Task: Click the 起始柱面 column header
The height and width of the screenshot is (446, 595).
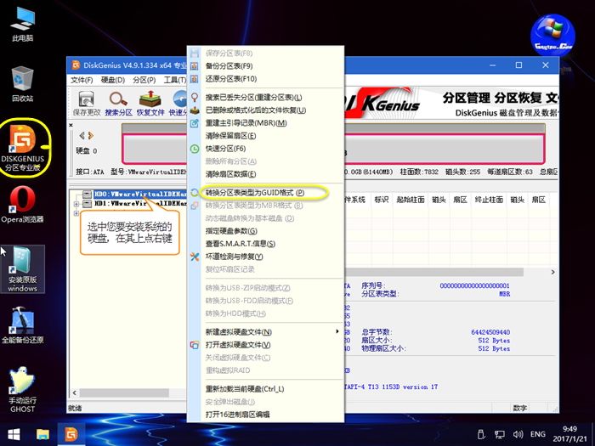Action: click(411, 200)
